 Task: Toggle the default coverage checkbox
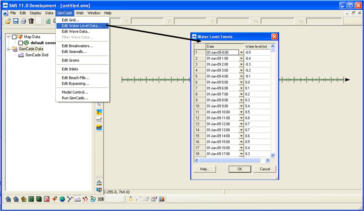point(21,43)
